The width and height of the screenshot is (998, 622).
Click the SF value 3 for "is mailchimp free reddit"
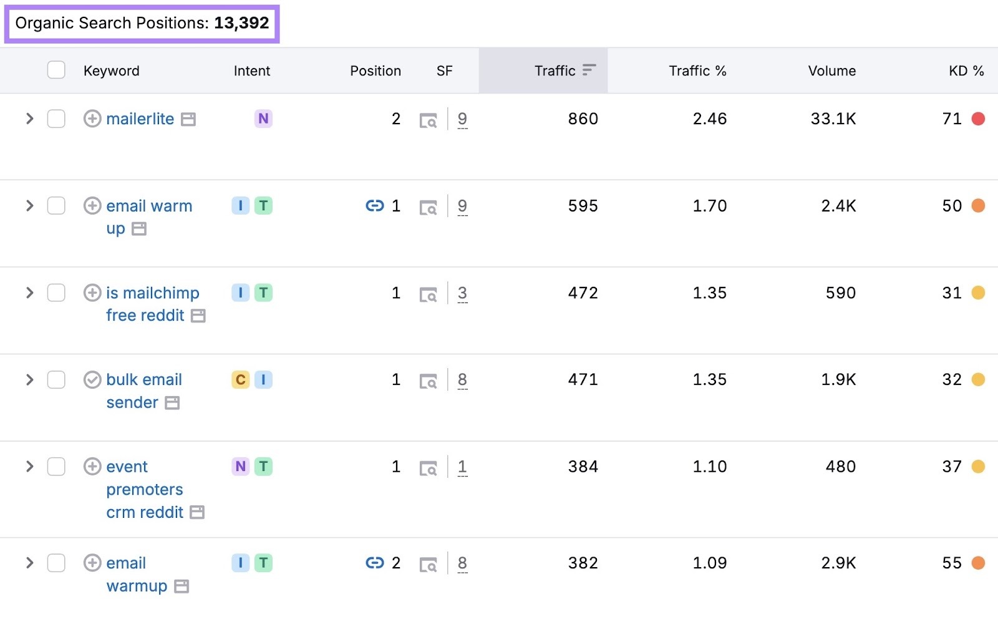pyautogui.click(x=463, y=293)
